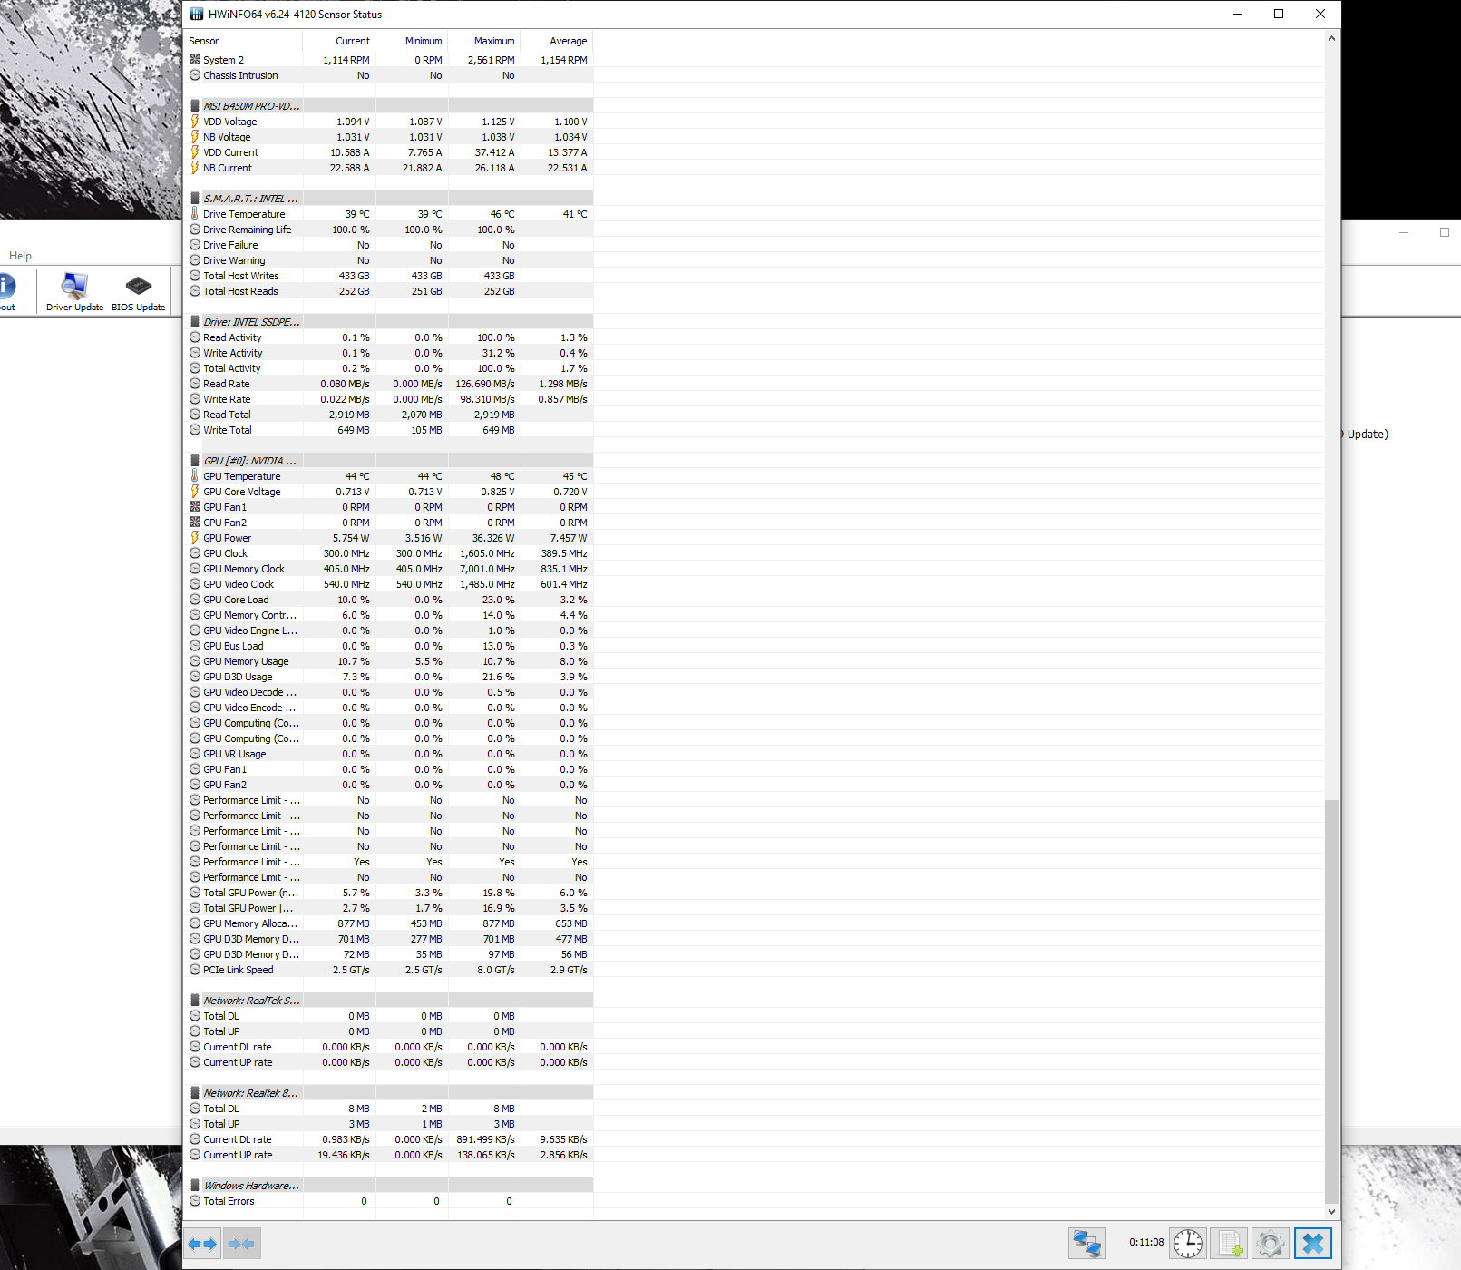Click the Drive Temperature thermometer icon
The image size is (1461, 1270).
tap(195, 214)
